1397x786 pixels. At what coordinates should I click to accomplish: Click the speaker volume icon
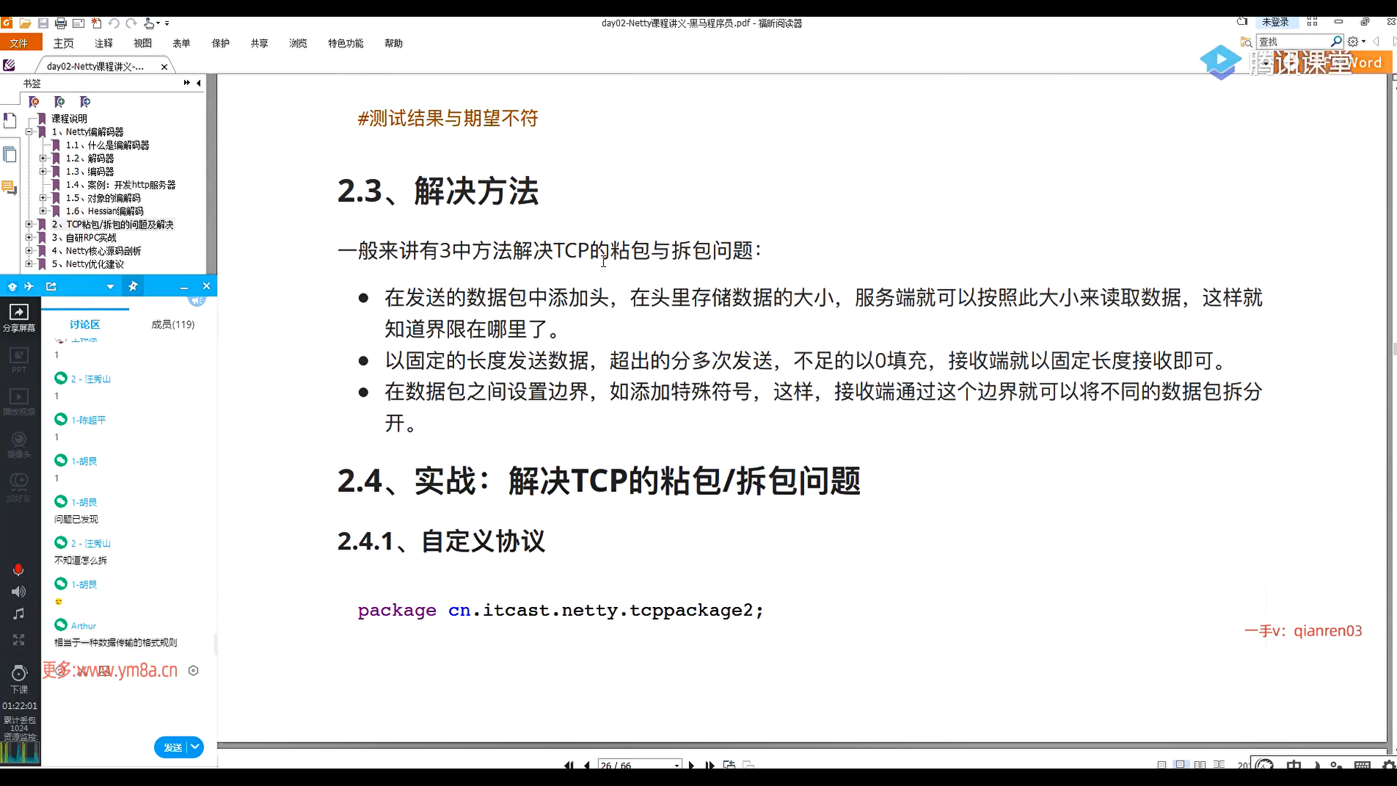coord(19,592)
